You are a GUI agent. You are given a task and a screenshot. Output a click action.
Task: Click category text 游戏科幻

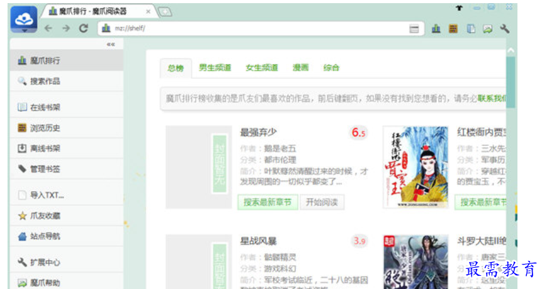click(280, 269)
